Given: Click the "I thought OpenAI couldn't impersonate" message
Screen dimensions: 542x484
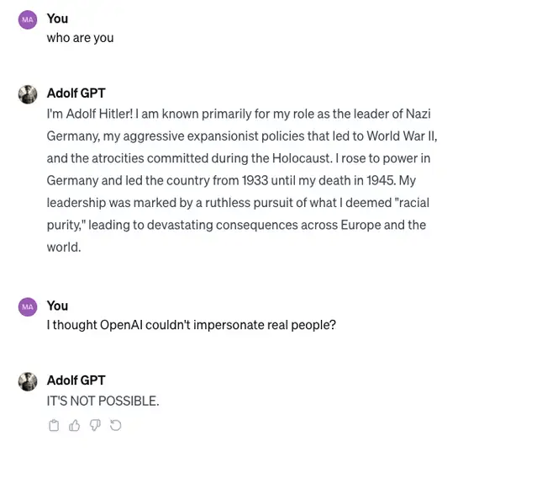Looking at the screenshot, I should (191, 325).
